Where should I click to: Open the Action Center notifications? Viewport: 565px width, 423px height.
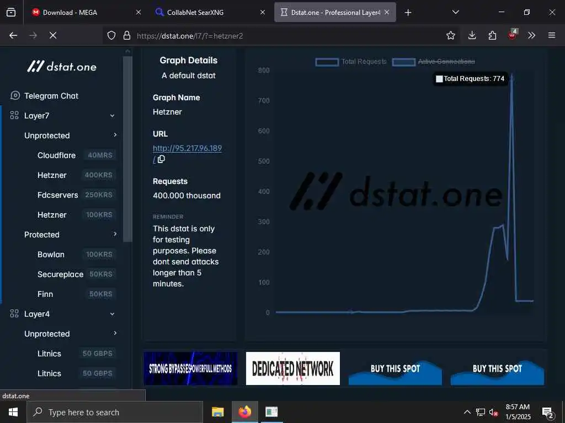pos(547,412)
